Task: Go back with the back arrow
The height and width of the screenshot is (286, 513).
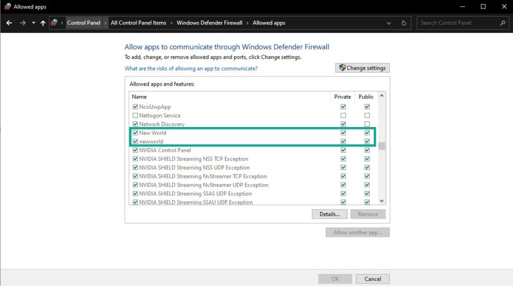Action: (9, 23)
